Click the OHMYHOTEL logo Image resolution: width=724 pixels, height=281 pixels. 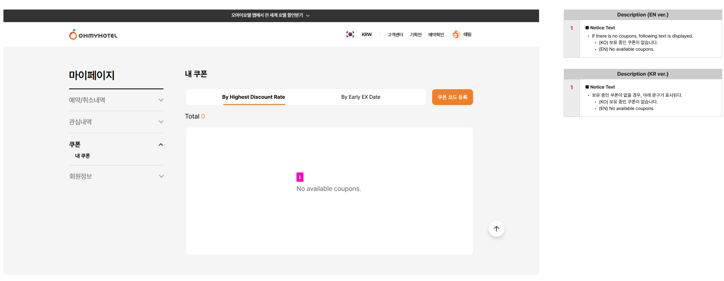93,34
